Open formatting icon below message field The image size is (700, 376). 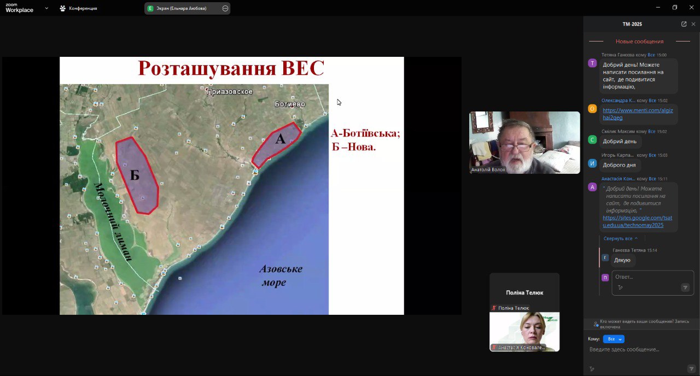point(591,369)
